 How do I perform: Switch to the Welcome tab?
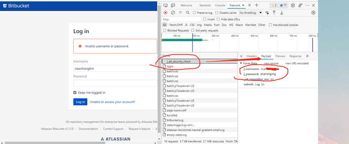[x=186, y=5]
